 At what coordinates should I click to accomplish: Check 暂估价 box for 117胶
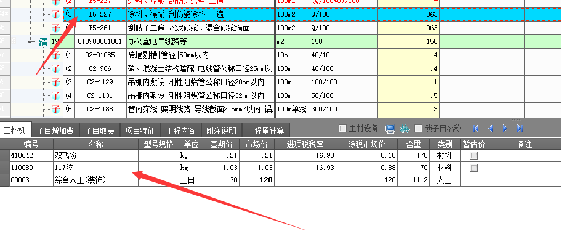(474, 168)
